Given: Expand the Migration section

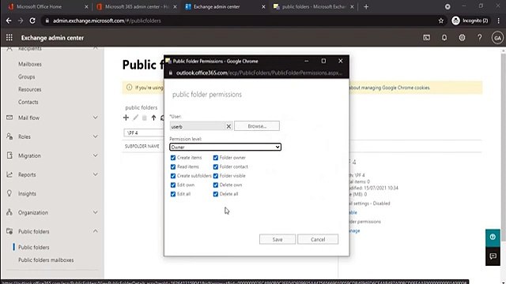Looking at the screenshot, I should point(95,155).
